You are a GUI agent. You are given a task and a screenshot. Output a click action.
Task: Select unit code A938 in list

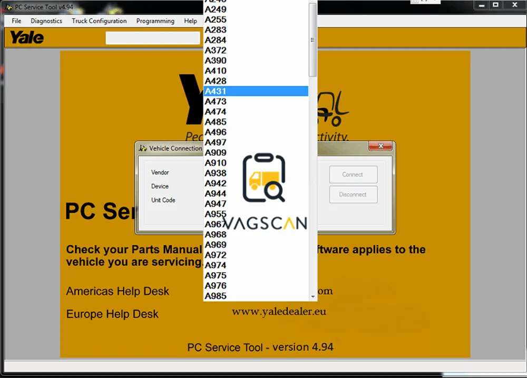coord(256,173)
